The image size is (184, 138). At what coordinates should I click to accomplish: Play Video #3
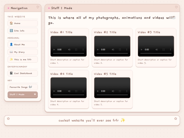141,50
